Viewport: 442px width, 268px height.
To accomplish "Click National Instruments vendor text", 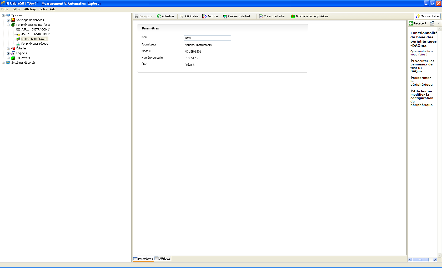I will tap(198, 45).
